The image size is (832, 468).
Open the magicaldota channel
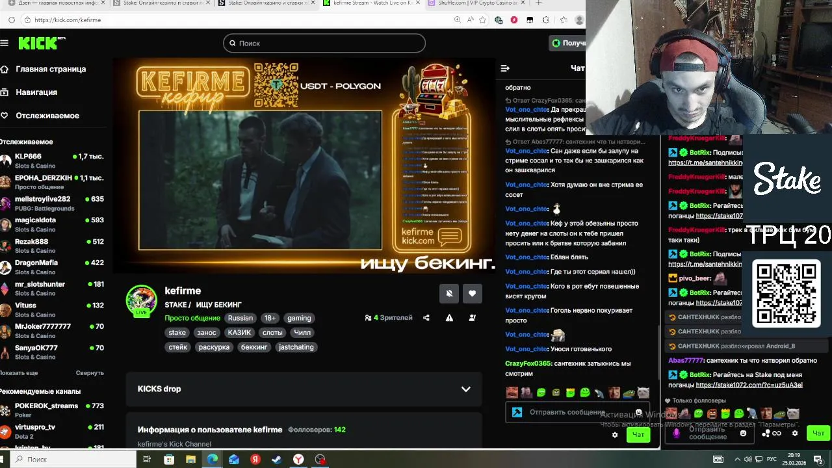point(52,224)
